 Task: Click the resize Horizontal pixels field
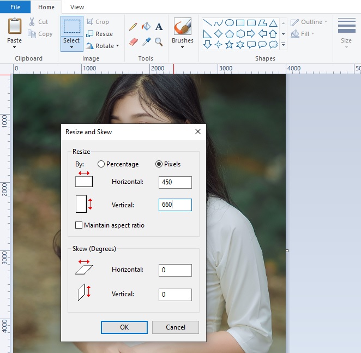pyautogui.click(x=175, y=182)
